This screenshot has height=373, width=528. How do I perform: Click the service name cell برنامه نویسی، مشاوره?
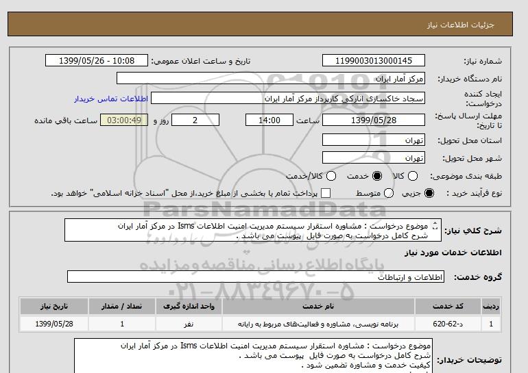[318, 324]
